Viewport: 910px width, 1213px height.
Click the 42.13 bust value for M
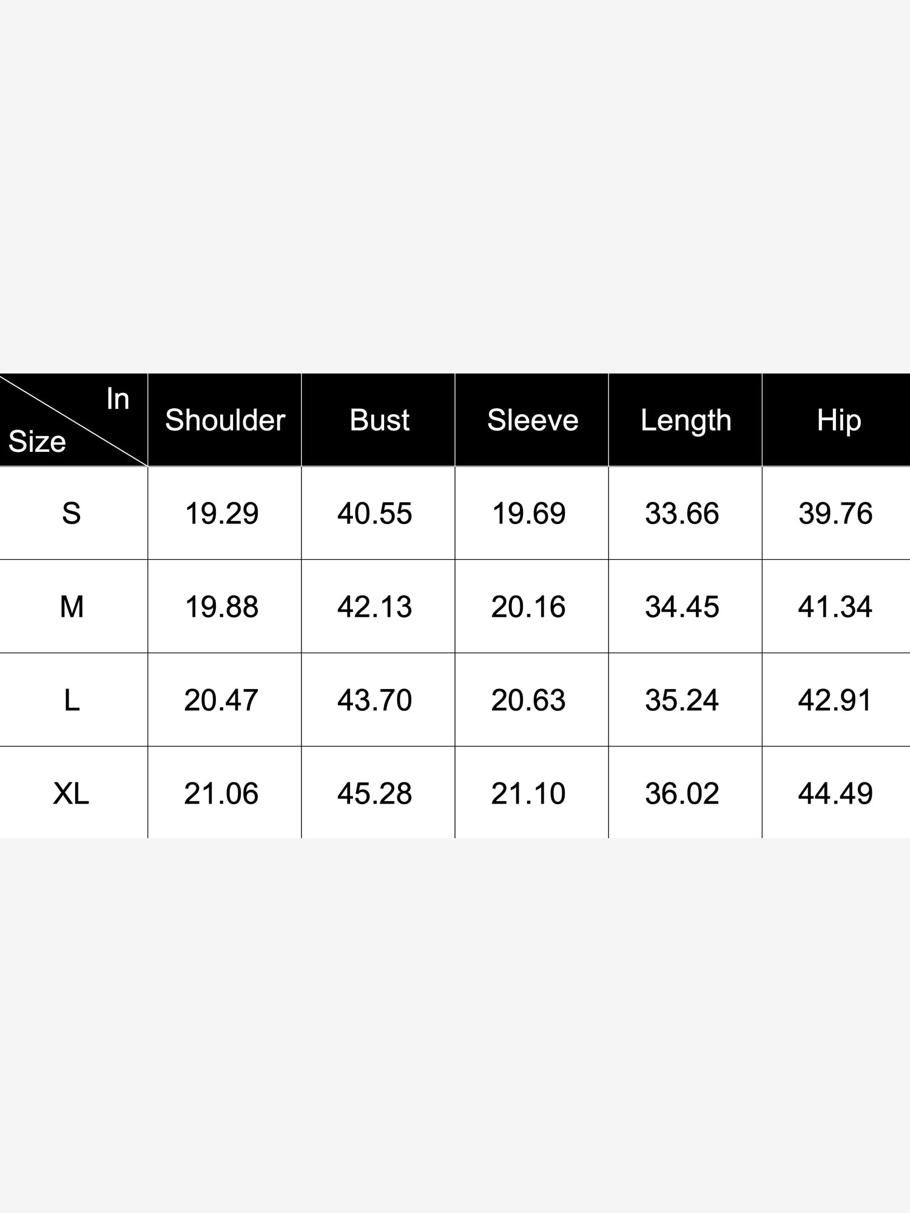374,606
